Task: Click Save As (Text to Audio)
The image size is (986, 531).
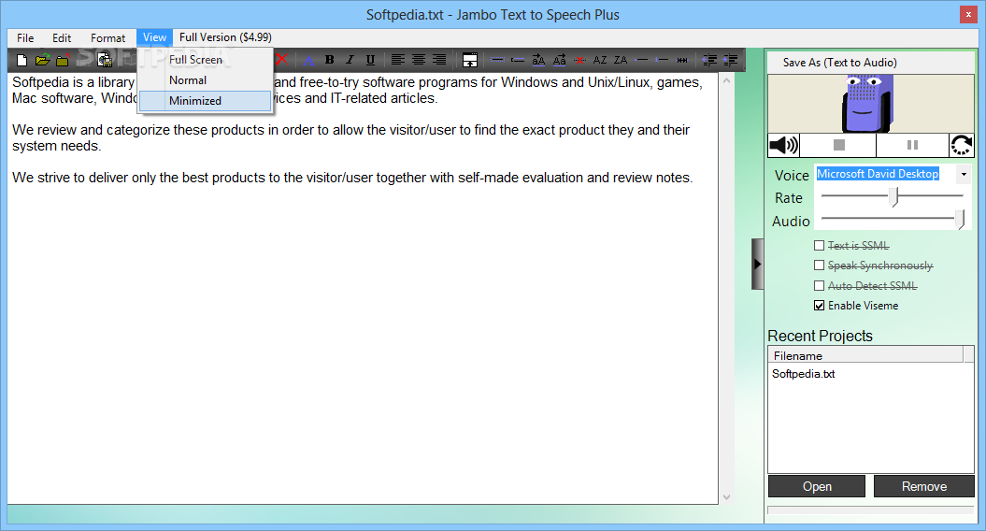Action: pyautogui.click(x=839, y=63)
